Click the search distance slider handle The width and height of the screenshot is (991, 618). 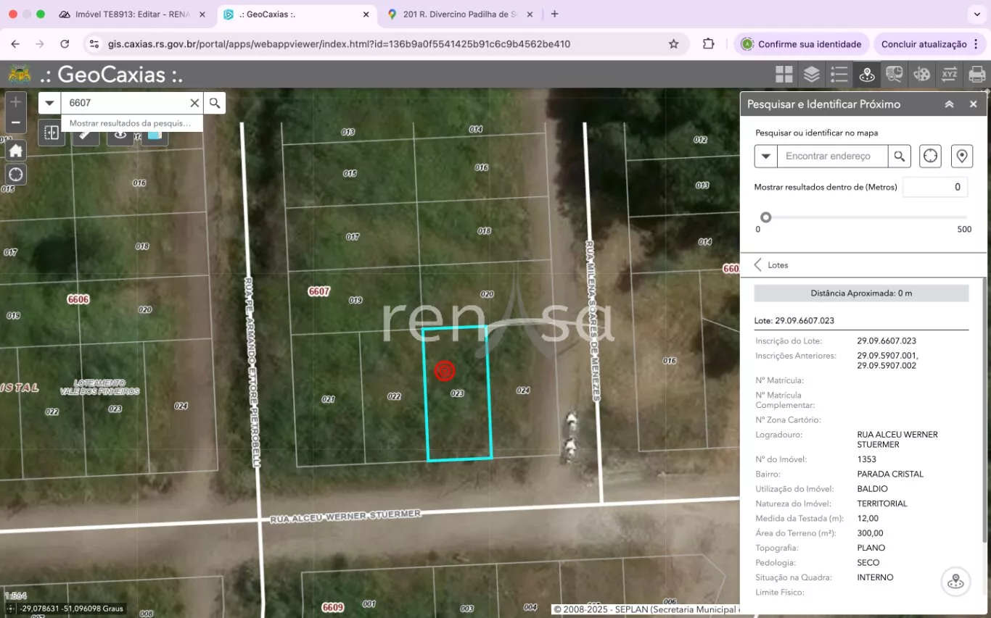click(x=765, y=217)
